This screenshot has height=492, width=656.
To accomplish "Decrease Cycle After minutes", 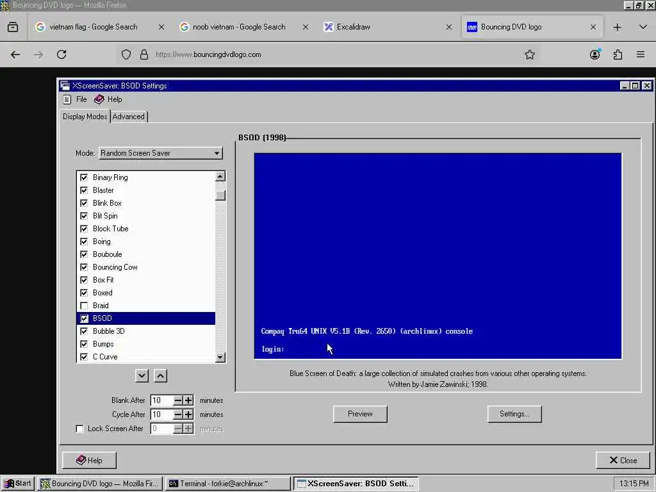I will click(178, 414).
